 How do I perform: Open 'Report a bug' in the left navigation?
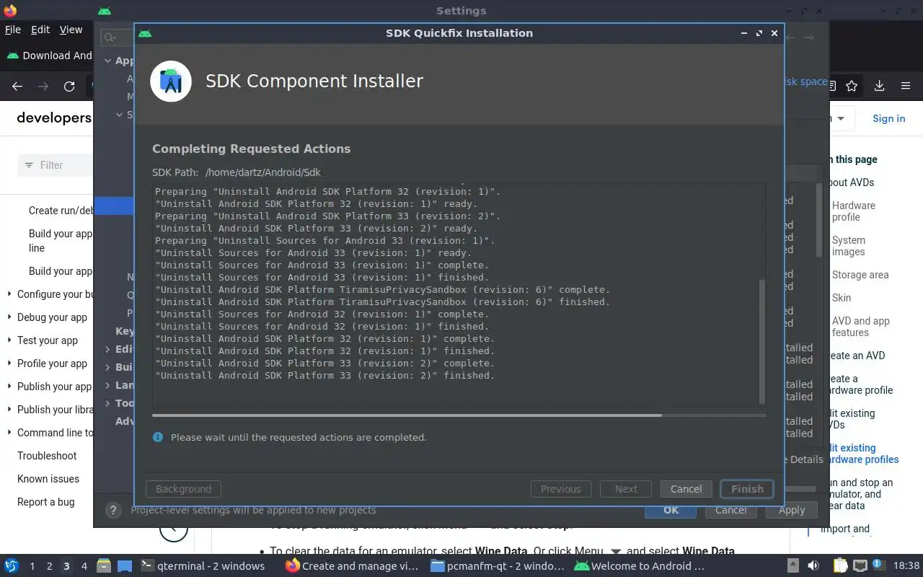46,502
